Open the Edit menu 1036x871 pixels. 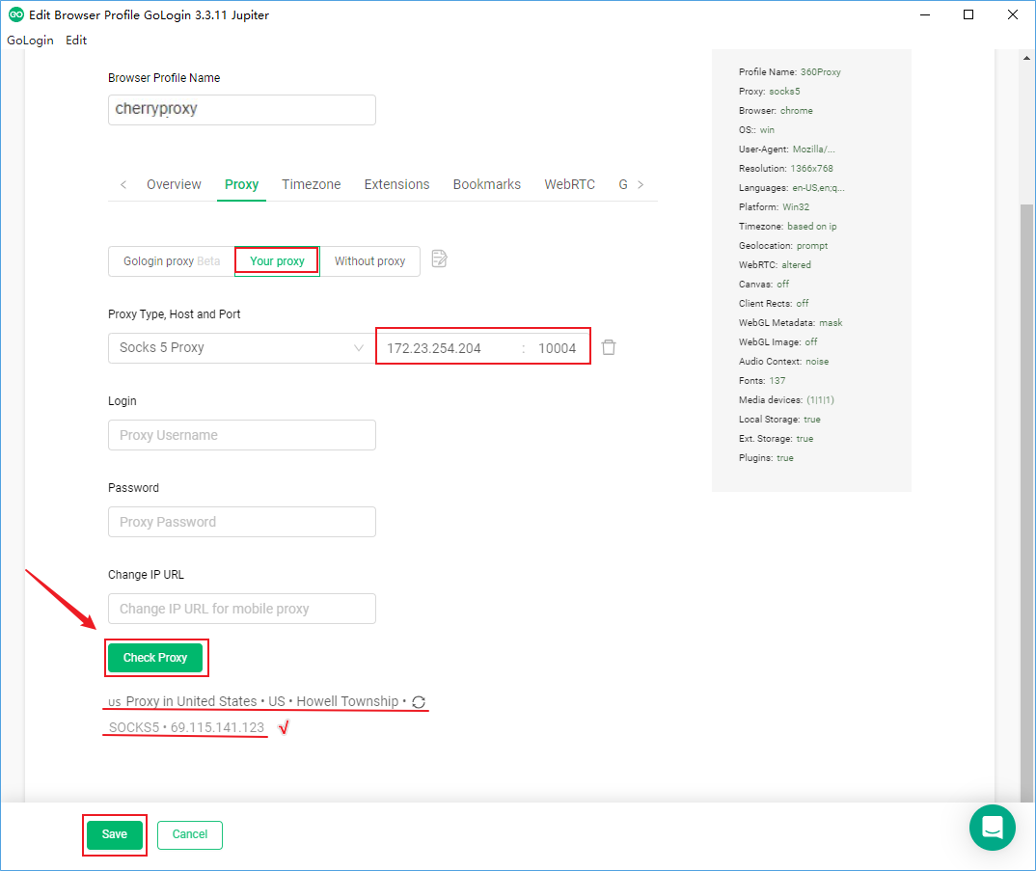[x=76, y=41]
